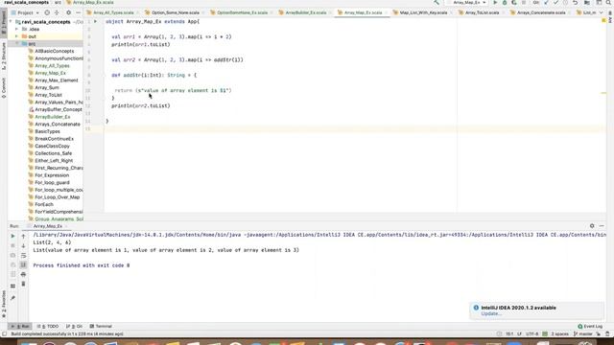The width and height of the screenshot is (614, 345).
Task: Open the Git tool window
Action: [75, 326]
